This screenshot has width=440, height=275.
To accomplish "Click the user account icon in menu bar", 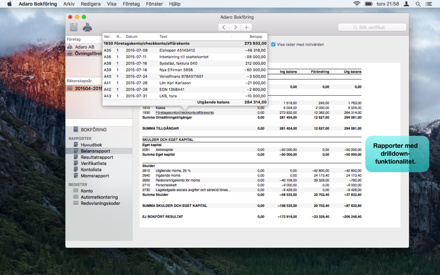I will [406, 4].
